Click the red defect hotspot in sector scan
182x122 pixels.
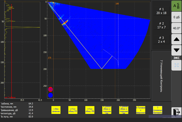tap(65, 22)
